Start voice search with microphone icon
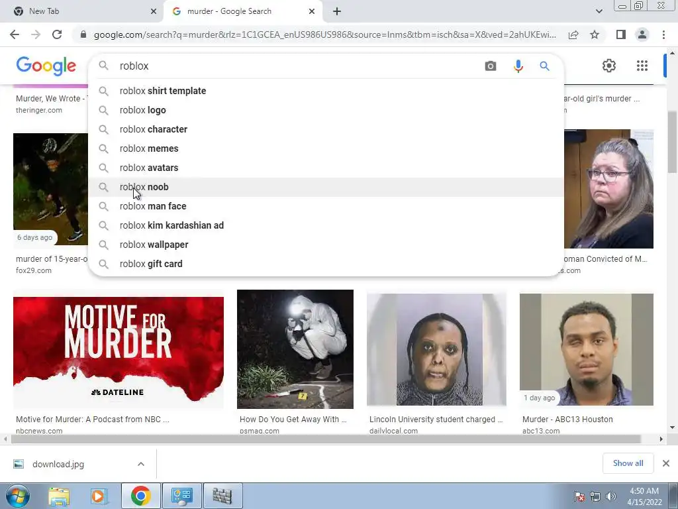 (518, 66)
